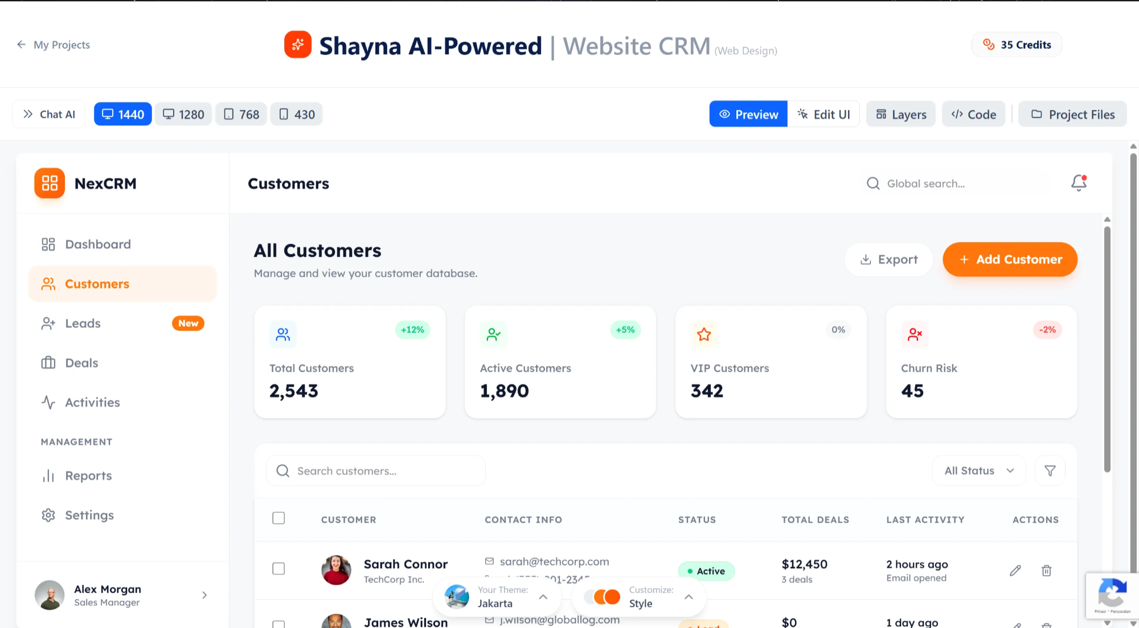Switch to Edit UI mode
Screen dimensions: 1139x628
coord(823,114)
